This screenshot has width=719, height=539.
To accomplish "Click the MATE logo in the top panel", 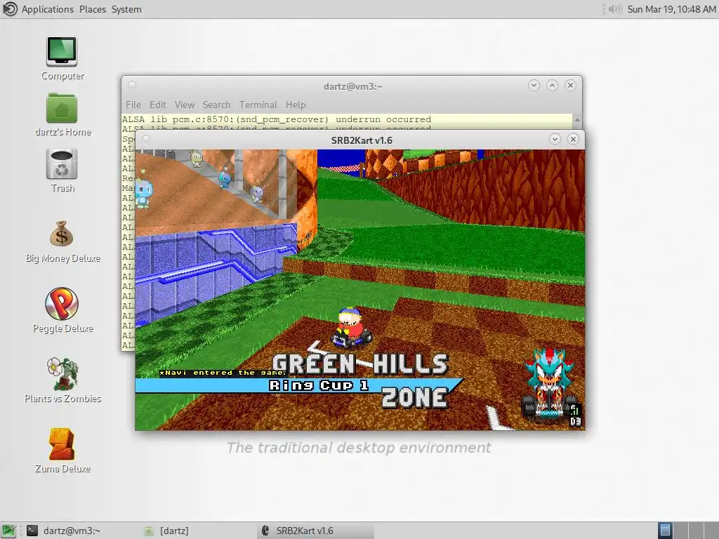I will [x=10, y=8].
